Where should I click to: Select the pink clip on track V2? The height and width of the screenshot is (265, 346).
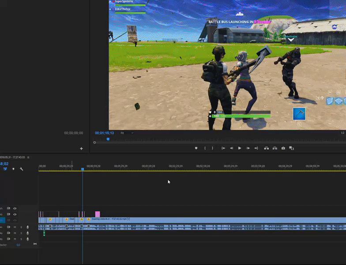point(98,214)
